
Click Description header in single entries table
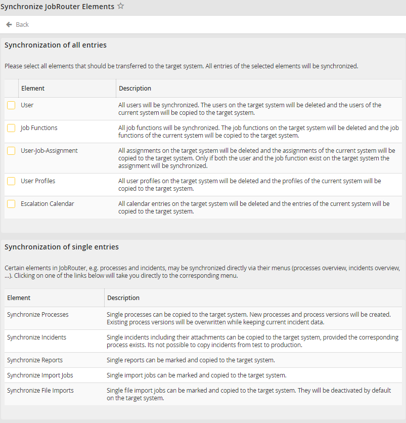click(123, 298)
